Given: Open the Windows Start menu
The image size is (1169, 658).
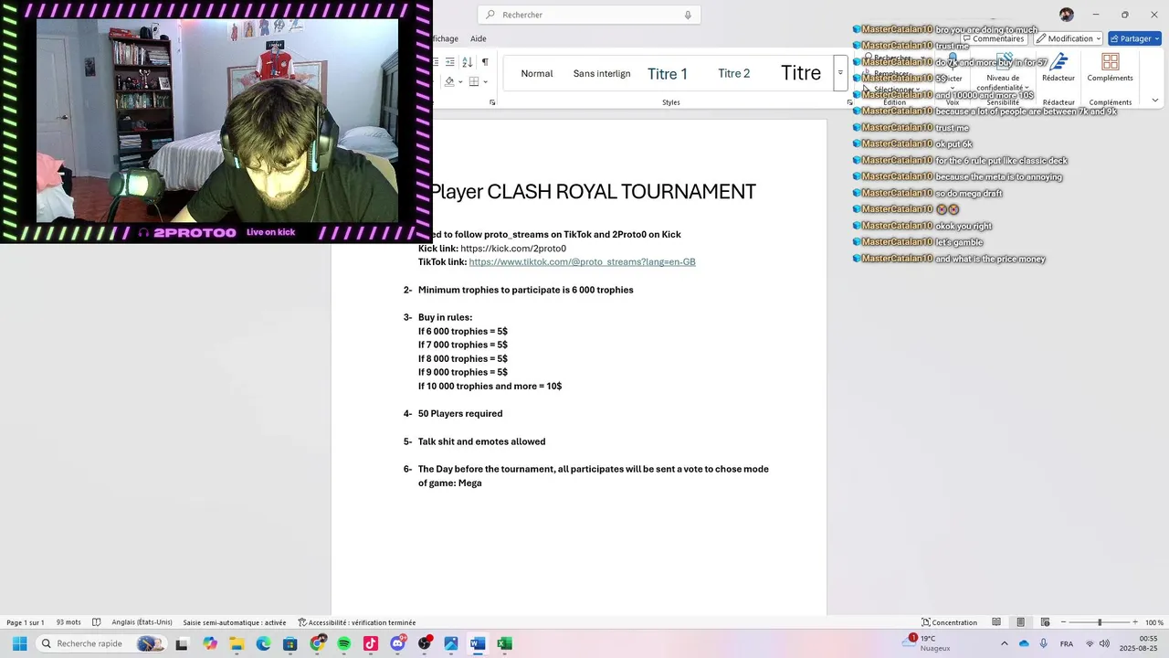Looking at the screenshot, I should [x=19, y=643].
